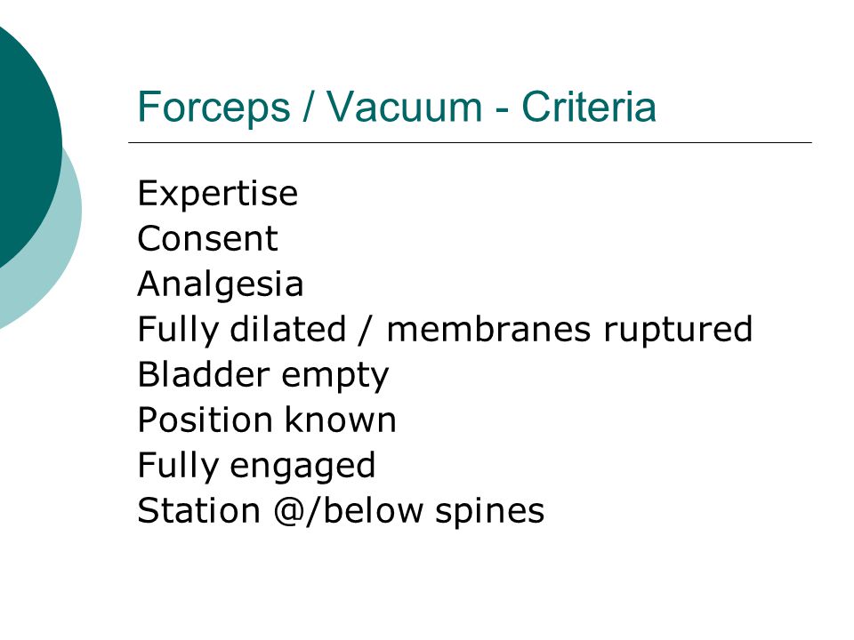Click the word 'Criteria' in the title
The image size is (854, 640).
(x=589, y=108)
